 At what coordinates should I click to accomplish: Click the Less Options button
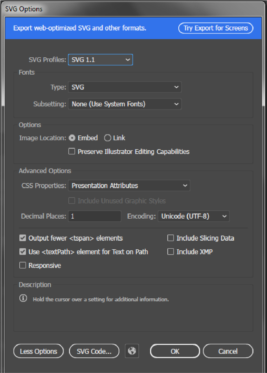point(39,351)
